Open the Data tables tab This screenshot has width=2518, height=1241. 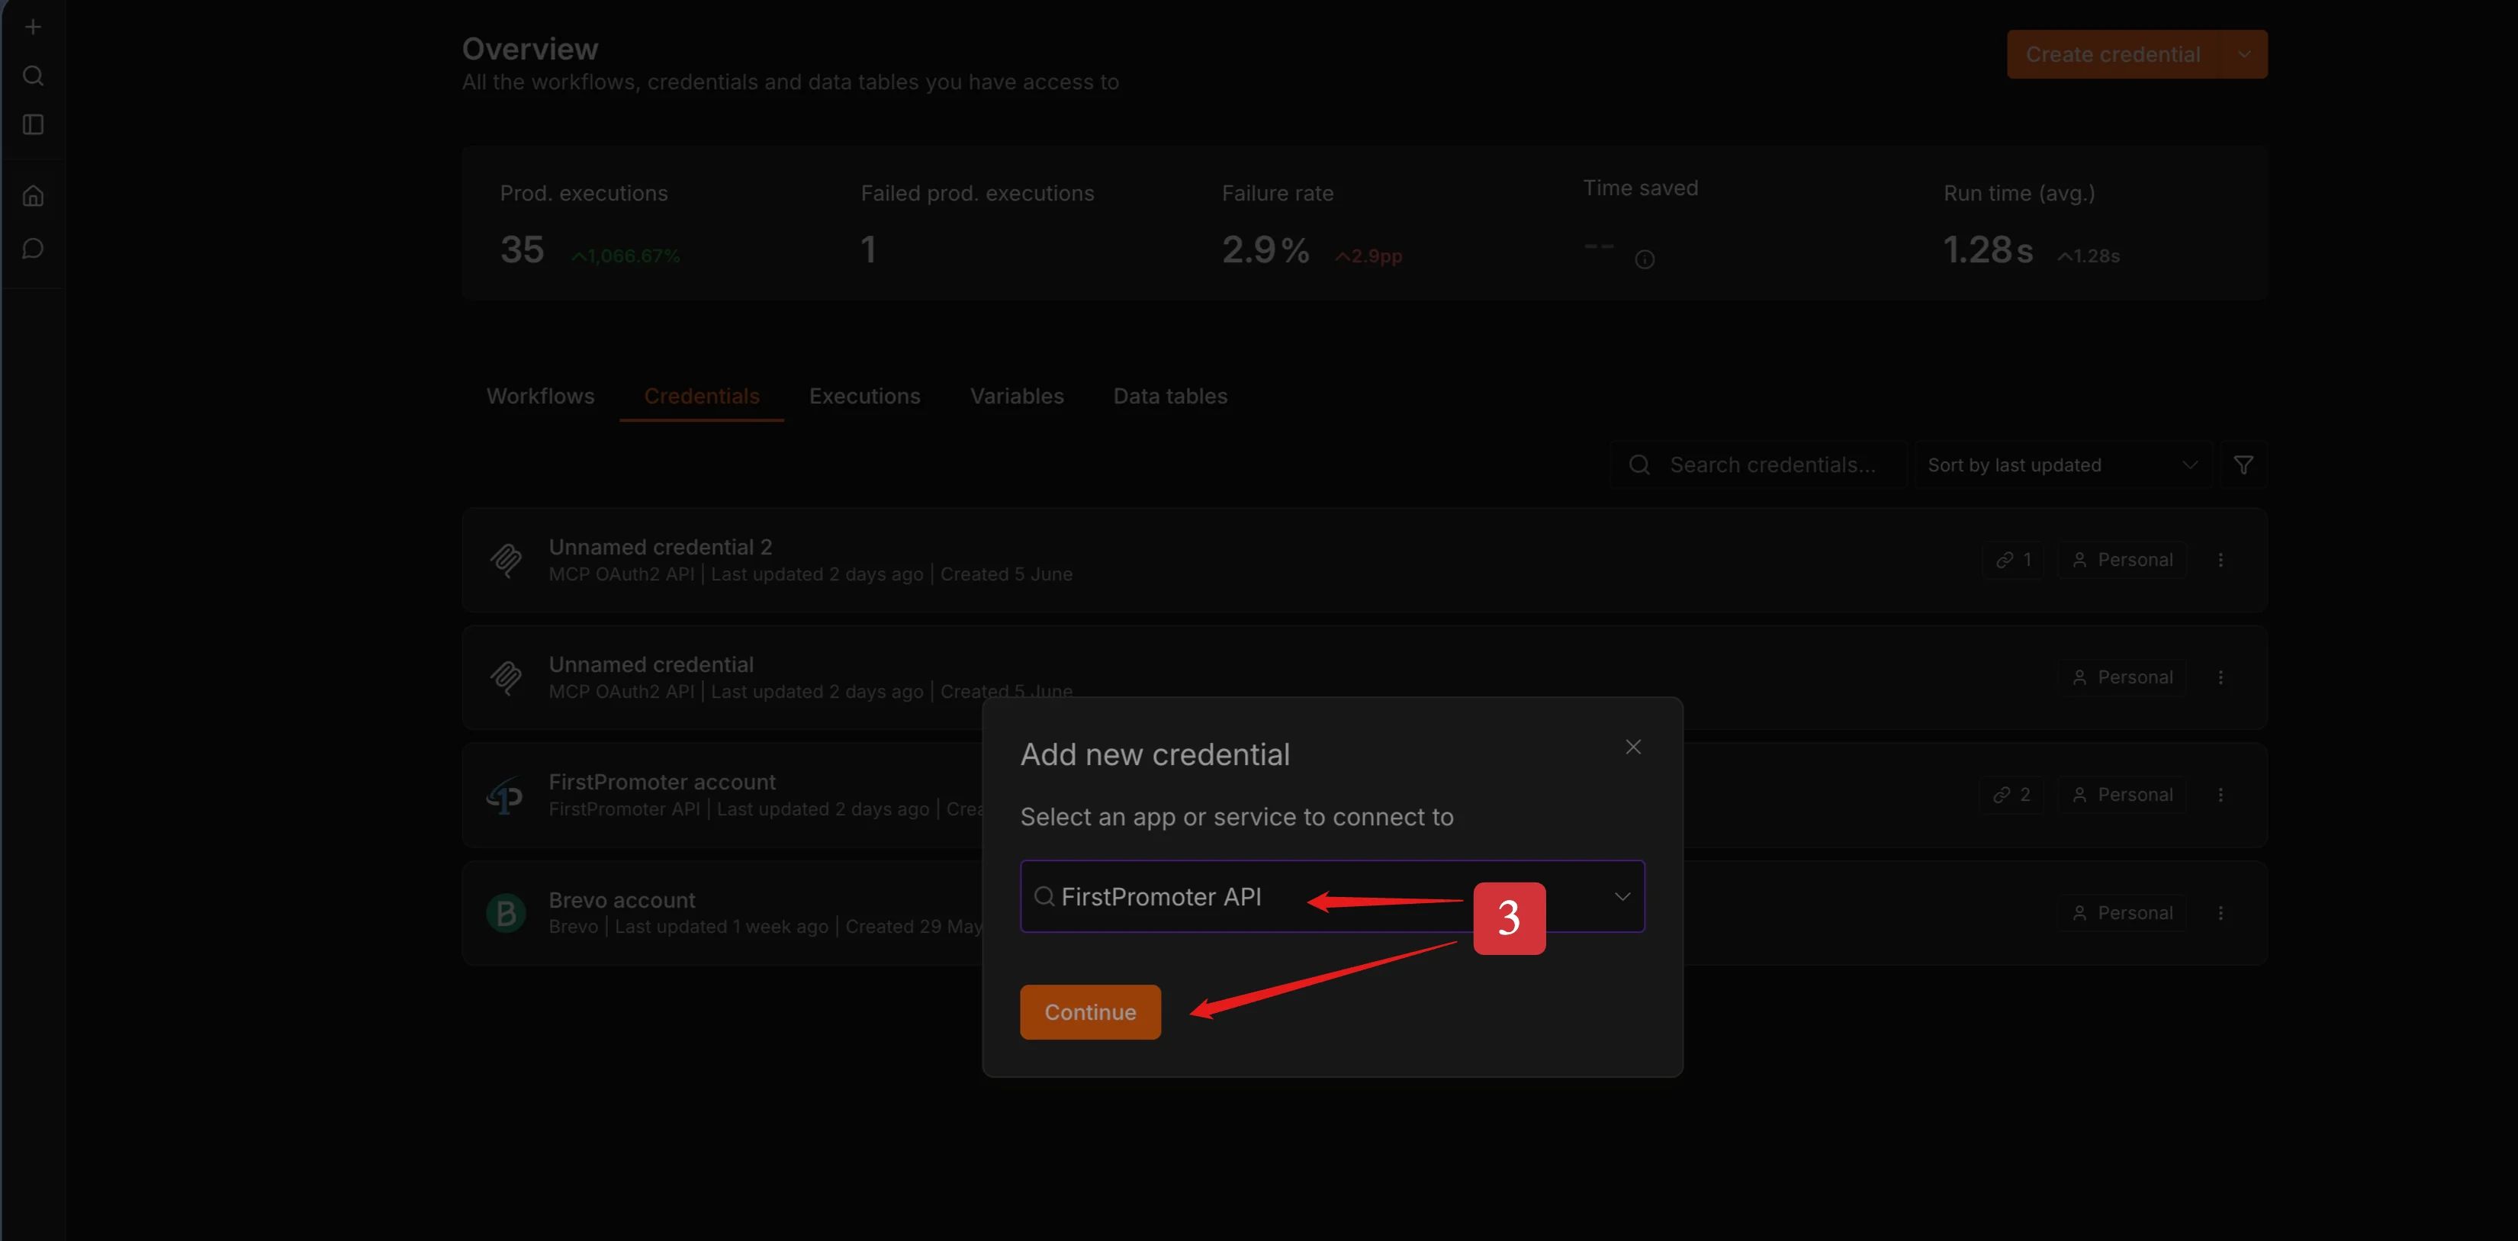1170,397
